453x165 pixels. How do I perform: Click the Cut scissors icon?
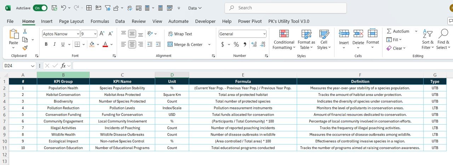point(25,31)
